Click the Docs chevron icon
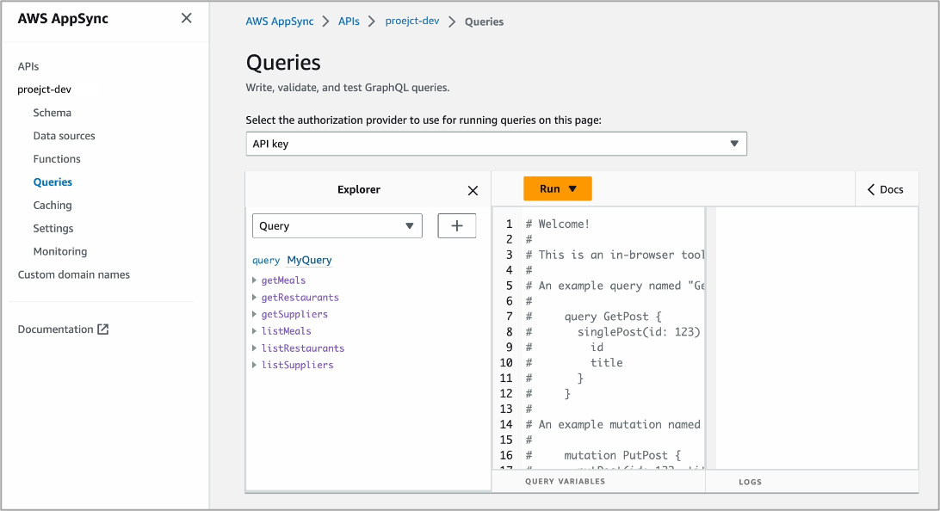This screenshot has width=940, height=511. pos(871,189)
